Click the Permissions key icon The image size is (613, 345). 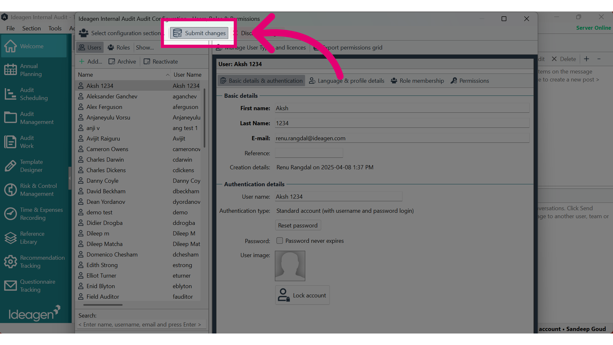coord(454,80)
